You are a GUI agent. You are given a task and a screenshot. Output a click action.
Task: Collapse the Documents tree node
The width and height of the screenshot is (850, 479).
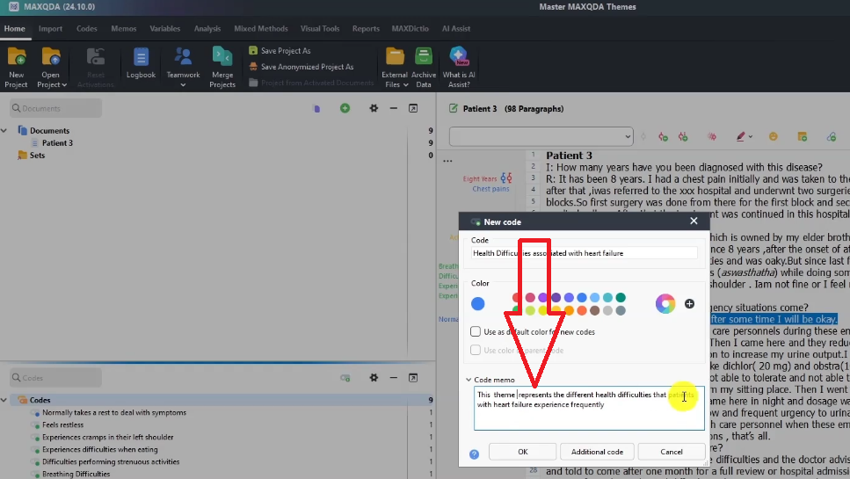4,131
